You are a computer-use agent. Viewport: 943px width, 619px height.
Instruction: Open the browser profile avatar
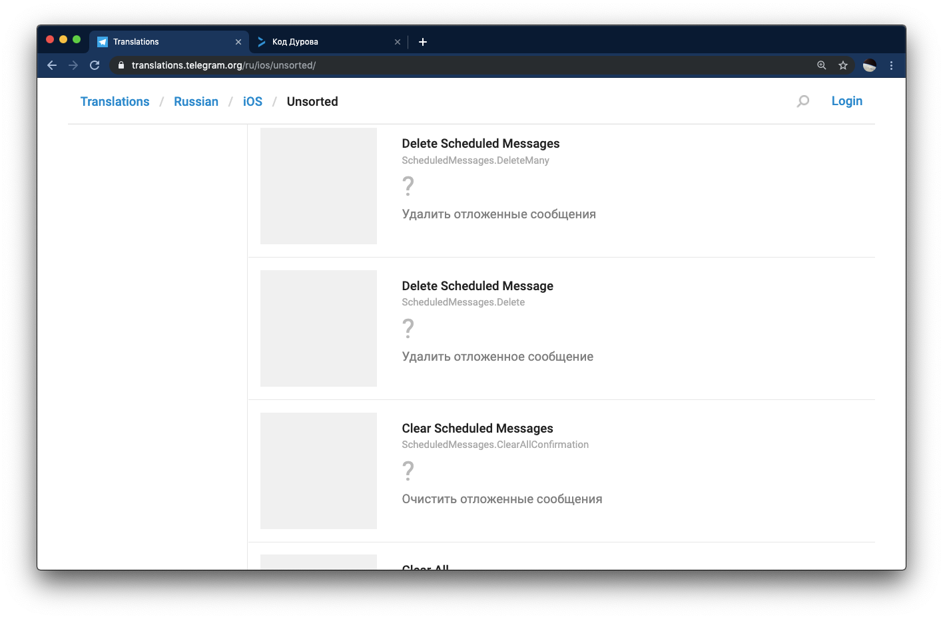pos(870,65)
